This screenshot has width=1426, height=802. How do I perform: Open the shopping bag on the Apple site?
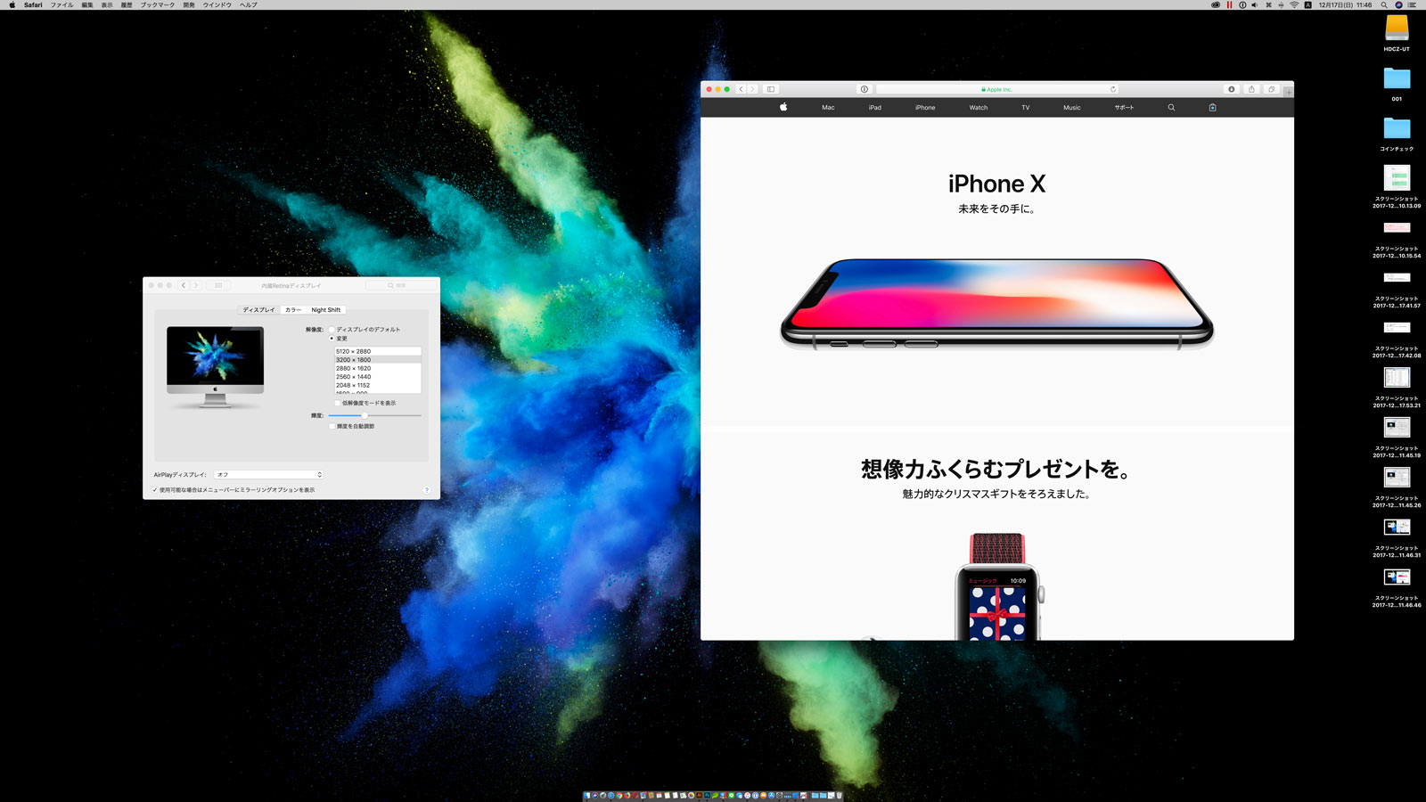(x=1212, y=107)
